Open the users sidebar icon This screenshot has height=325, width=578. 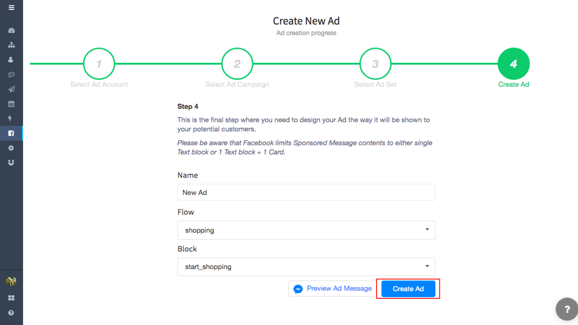11,60
